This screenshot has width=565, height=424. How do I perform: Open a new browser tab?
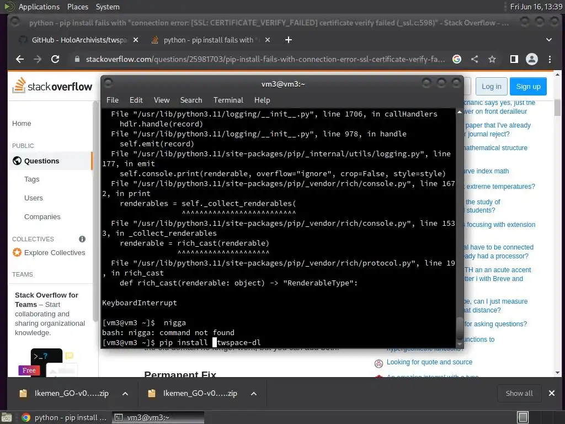[289, 40]
